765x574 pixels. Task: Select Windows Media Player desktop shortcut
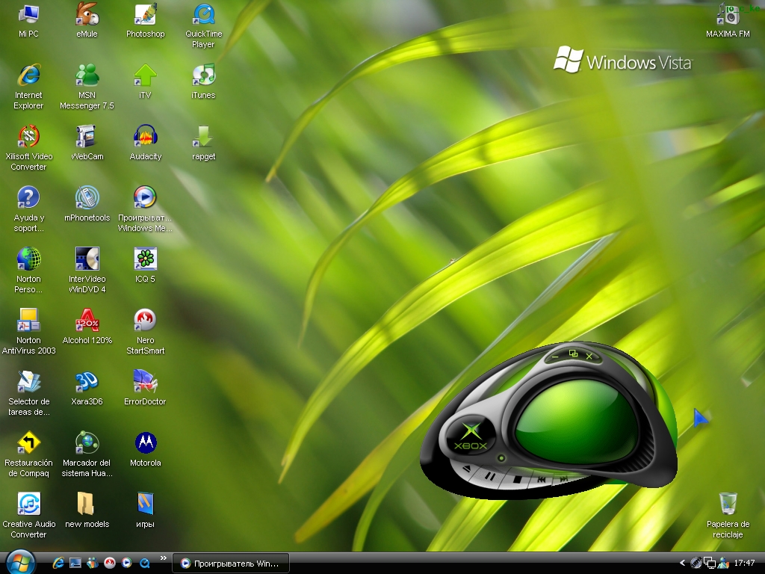146,197
